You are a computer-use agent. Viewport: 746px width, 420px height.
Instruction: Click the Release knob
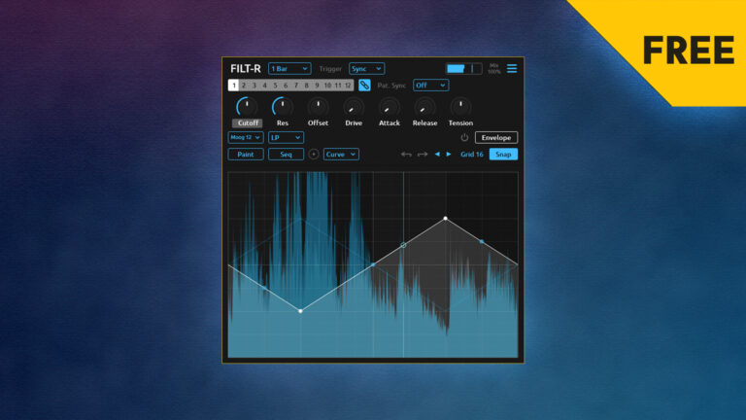(424, 107)
